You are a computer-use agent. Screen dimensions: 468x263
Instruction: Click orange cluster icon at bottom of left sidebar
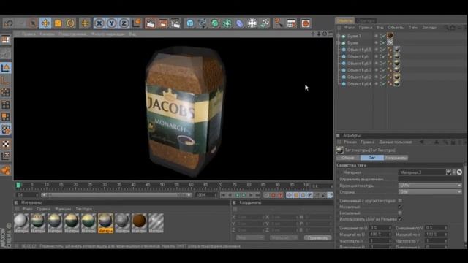(6, 170)
